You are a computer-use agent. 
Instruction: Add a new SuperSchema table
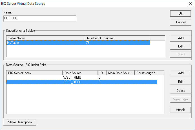(181, 38)
